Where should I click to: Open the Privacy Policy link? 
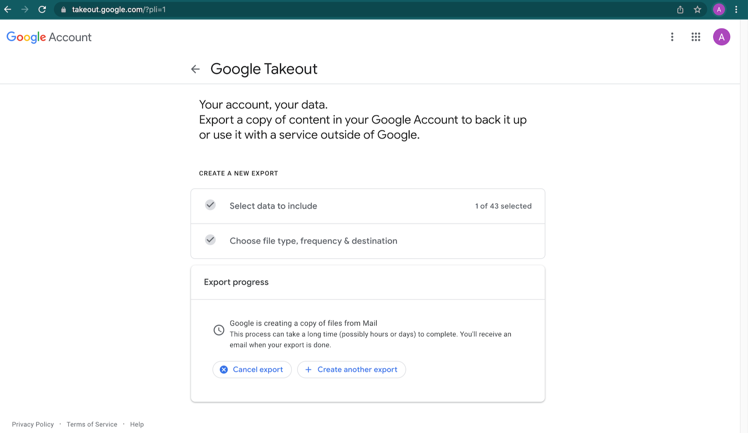[33, 424]
